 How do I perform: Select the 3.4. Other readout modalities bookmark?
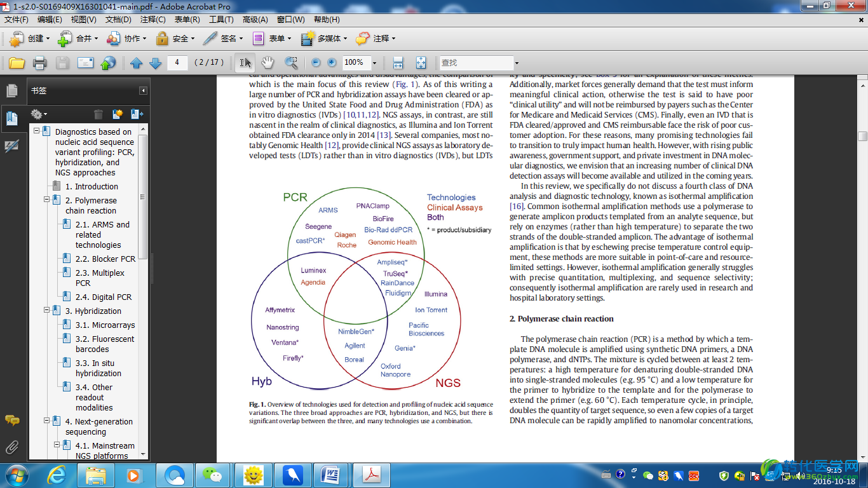coord(94,398)
